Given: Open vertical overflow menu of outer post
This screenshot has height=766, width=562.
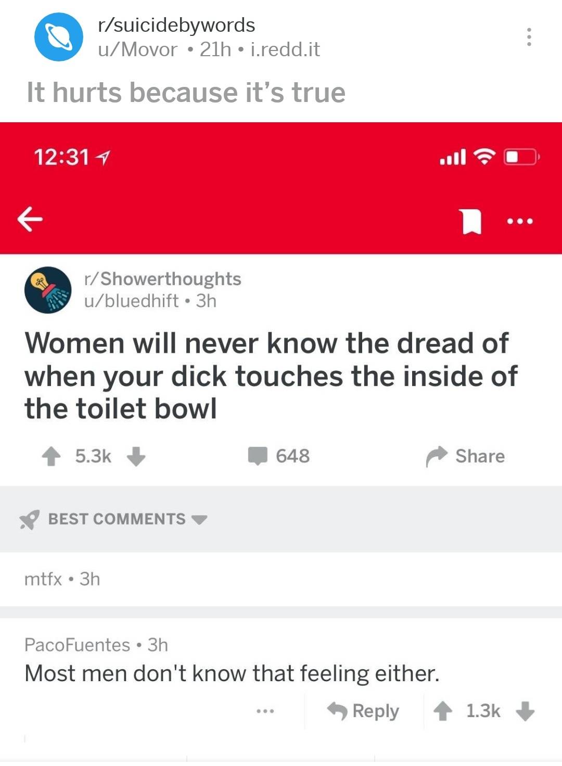Looking at the screenshot, I should click(x=529, y=37).
